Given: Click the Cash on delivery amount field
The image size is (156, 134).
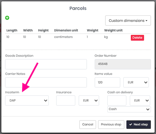Looking at the screenshot, I should 117,100.
